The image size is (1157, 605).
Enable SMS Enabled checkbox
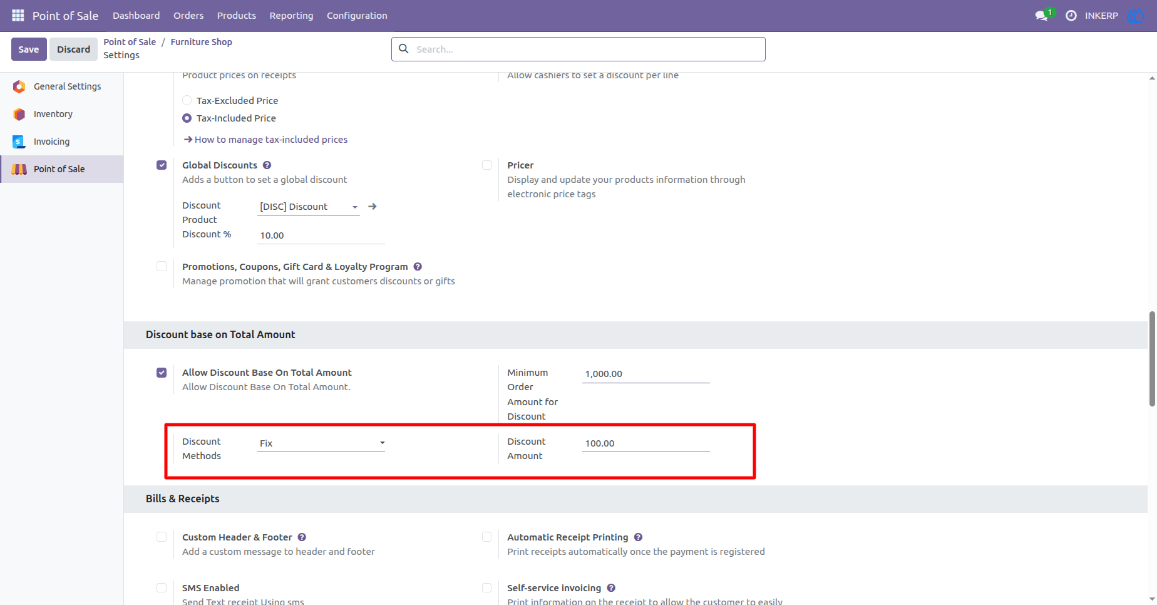[162, 588]
